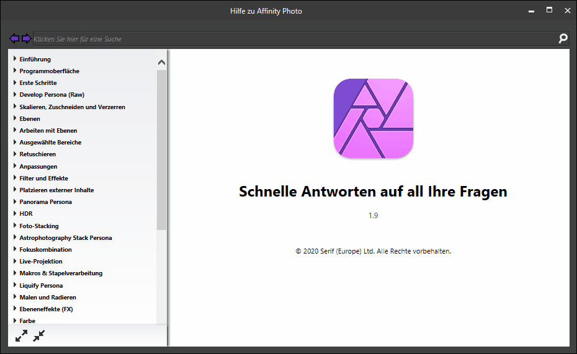Go forward with the right arrow icon
577x354 pixels.
pos(26,38)
